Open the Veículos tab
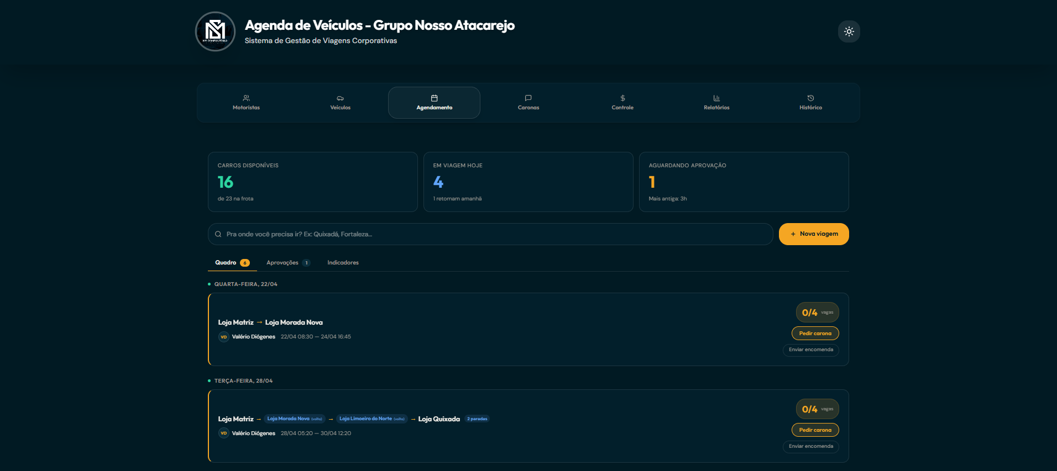 pos(341,103)
